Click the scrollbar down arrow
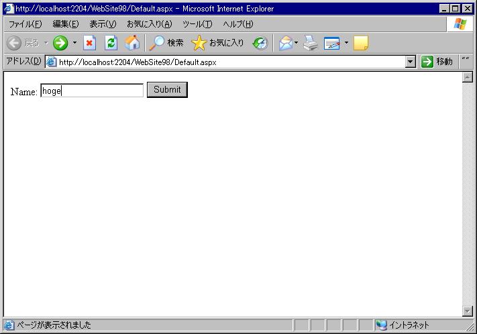This screenshot has height=334, width=477. (x=467, y=311)
